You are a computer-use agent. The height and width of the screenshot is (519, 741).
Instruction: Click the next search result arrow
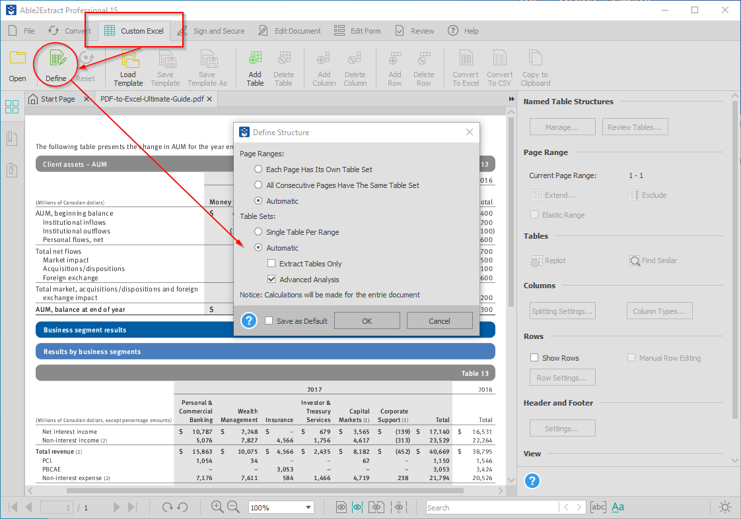point(579,507)
